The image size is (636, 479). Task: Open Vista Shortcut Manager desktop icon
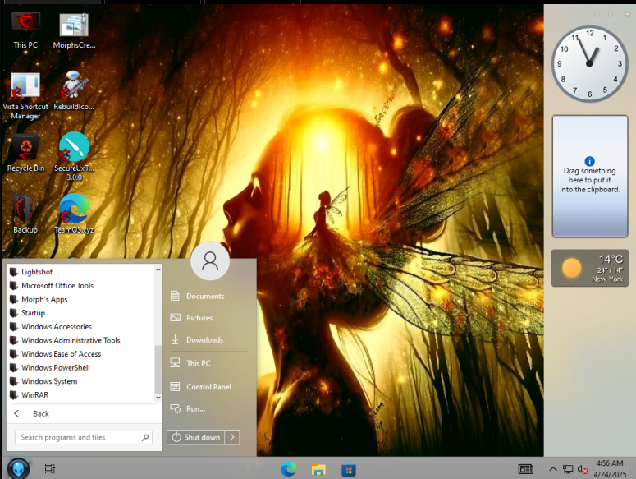(25, 96)
